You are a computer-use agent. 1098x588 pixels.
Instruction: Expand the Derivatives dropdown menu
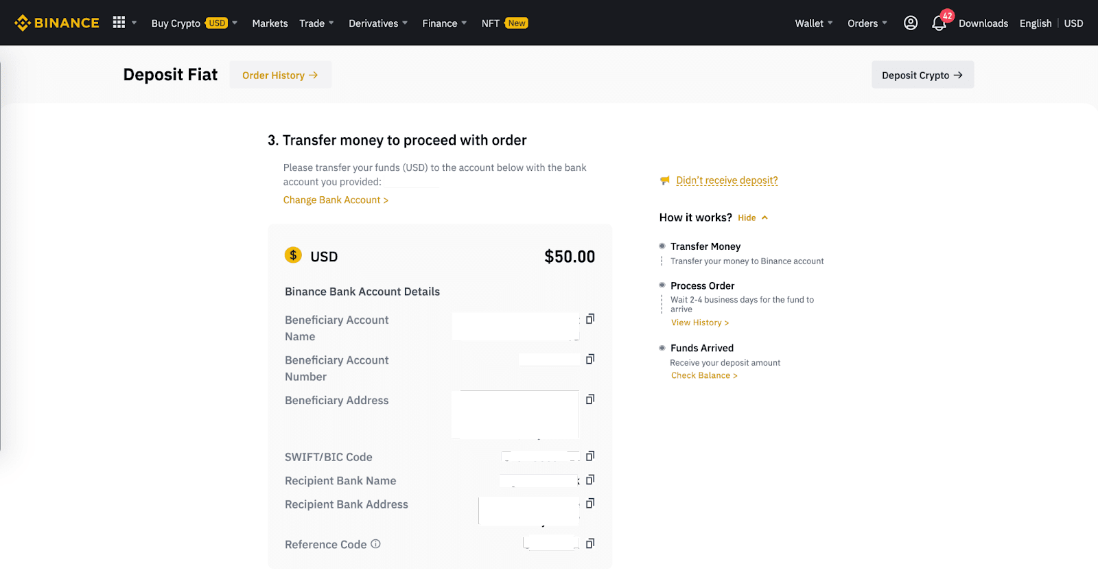377,23
